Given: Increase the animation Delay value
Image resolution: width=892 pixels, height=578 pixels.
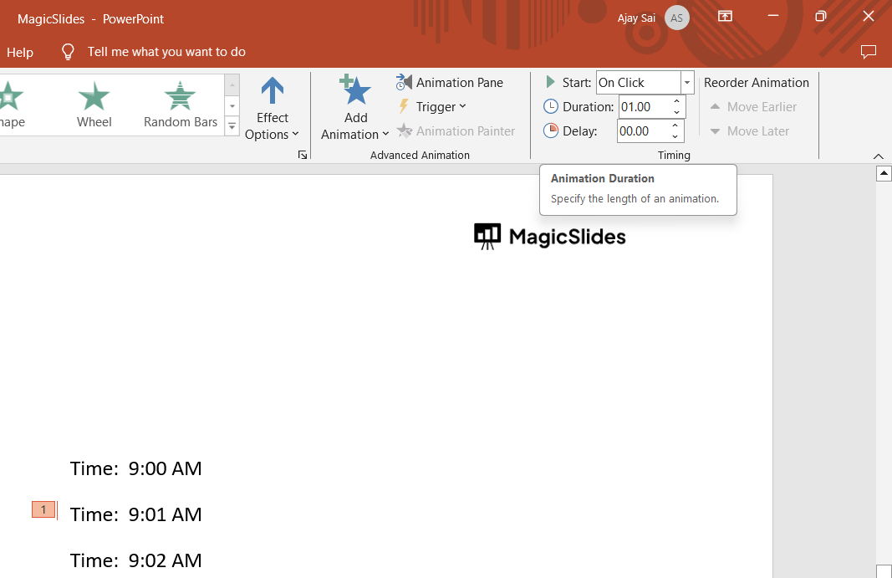Looking at the screenshot, I should tap(675, 125).
